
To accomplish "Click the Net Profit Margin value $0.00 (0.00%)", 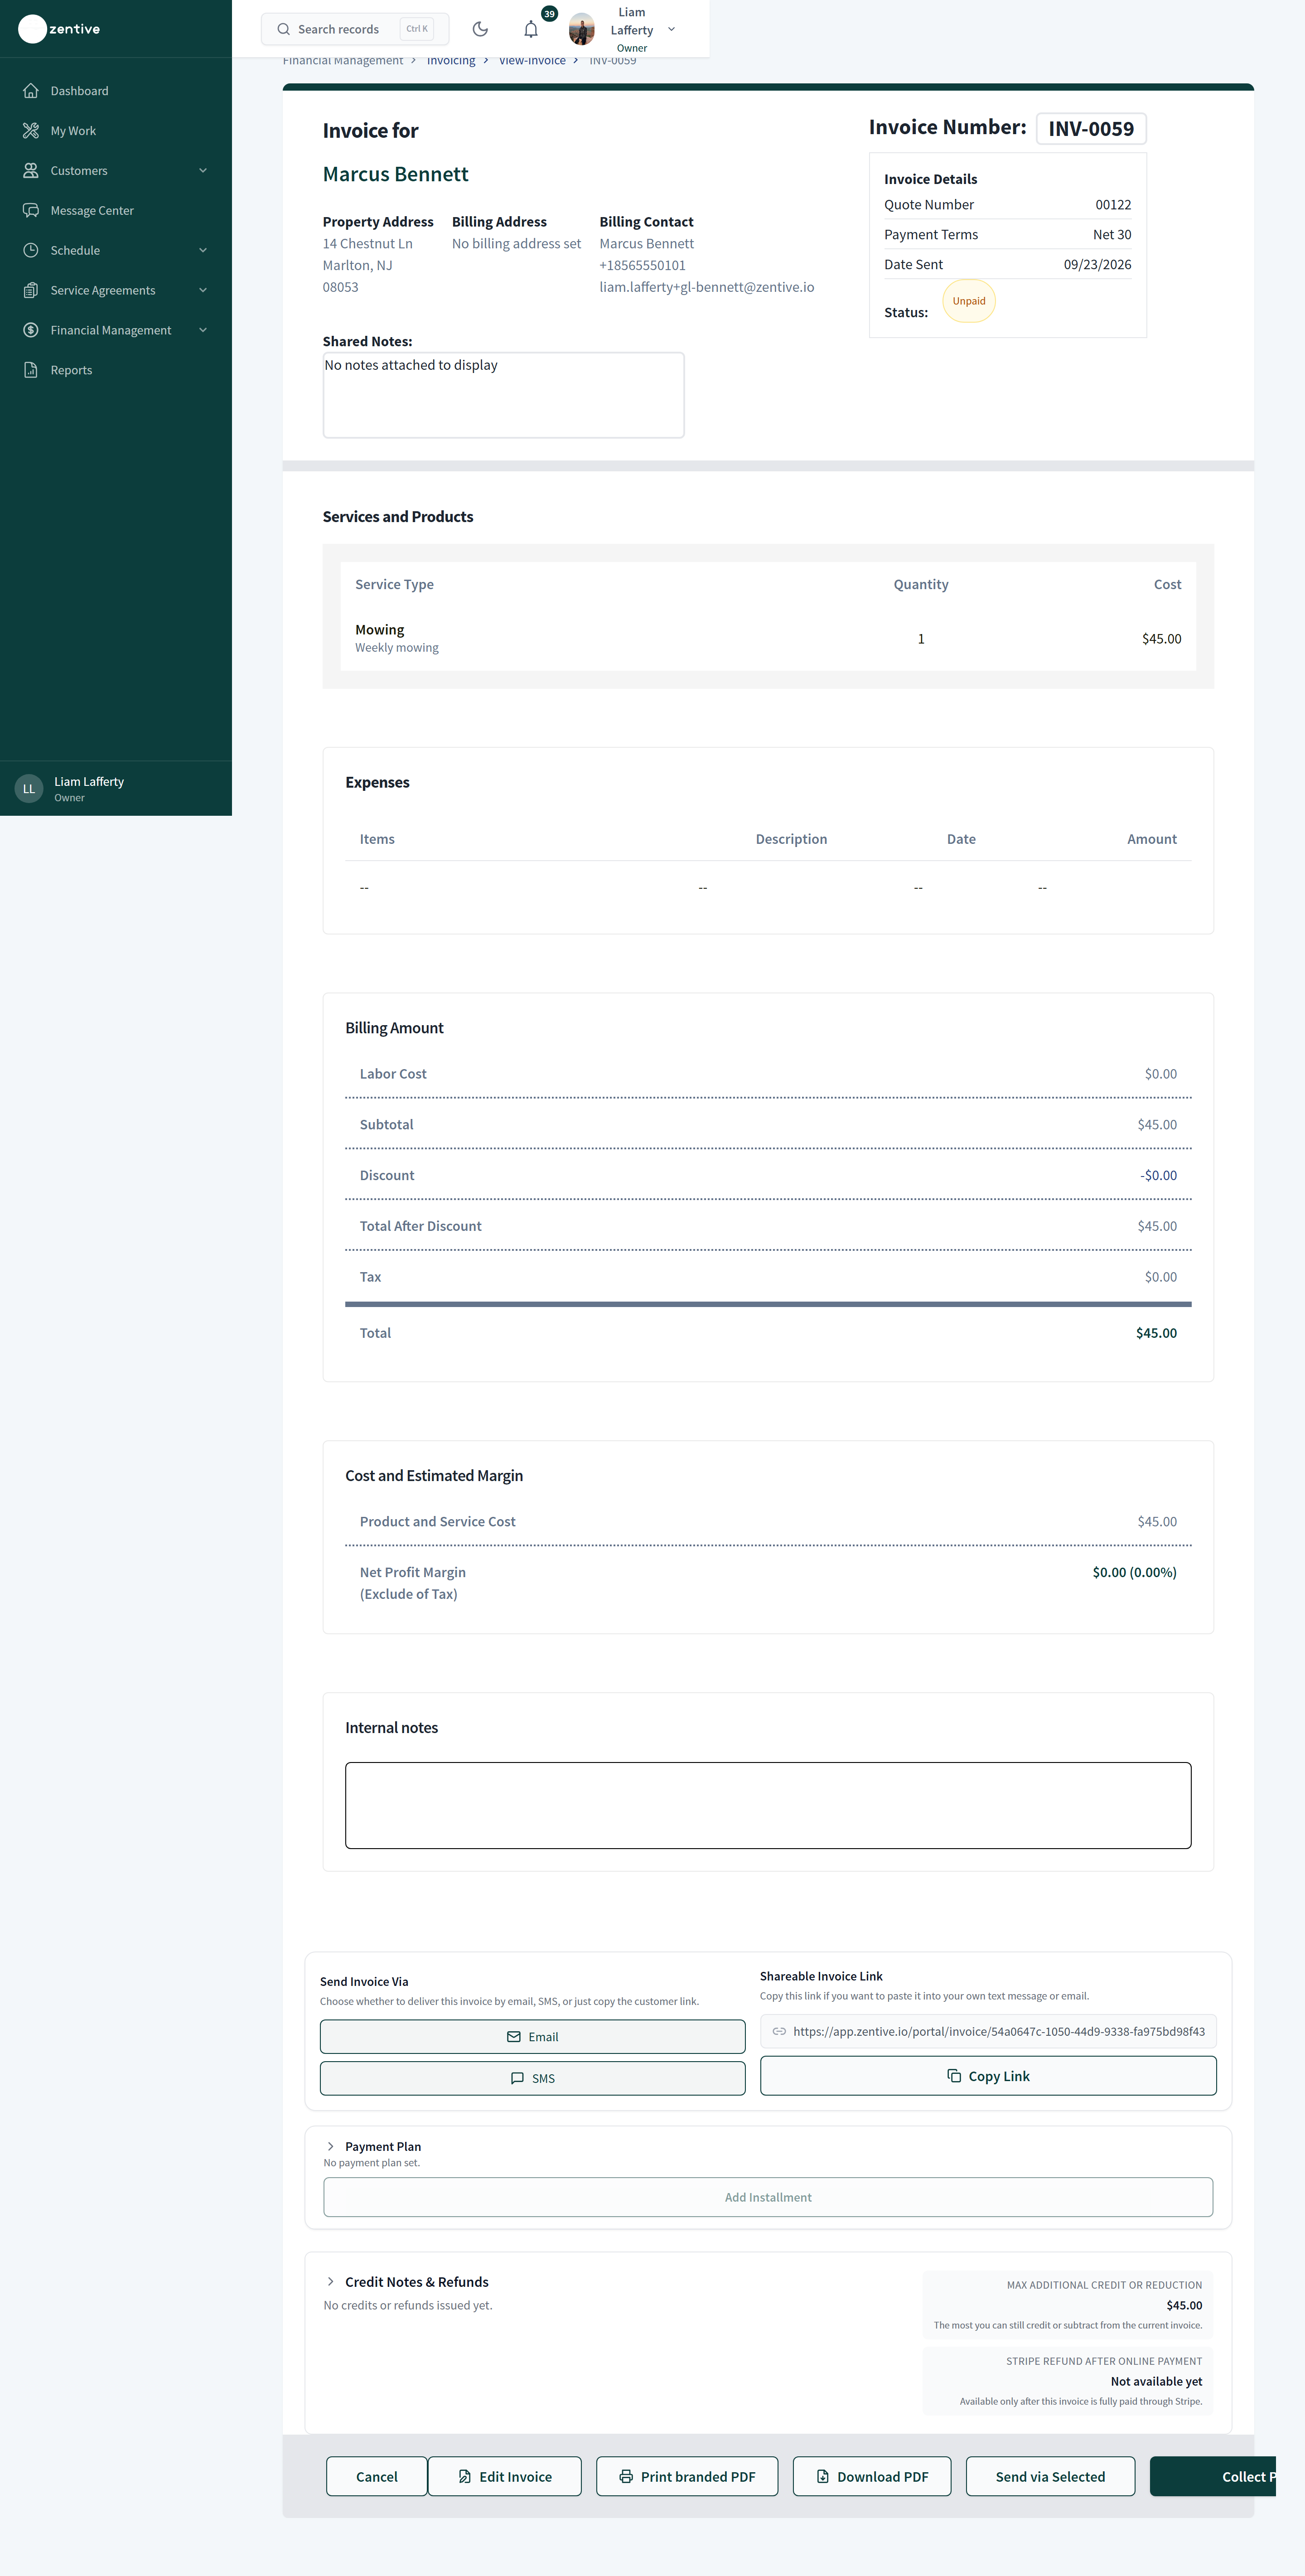I will click(x=1134, y=1572).
